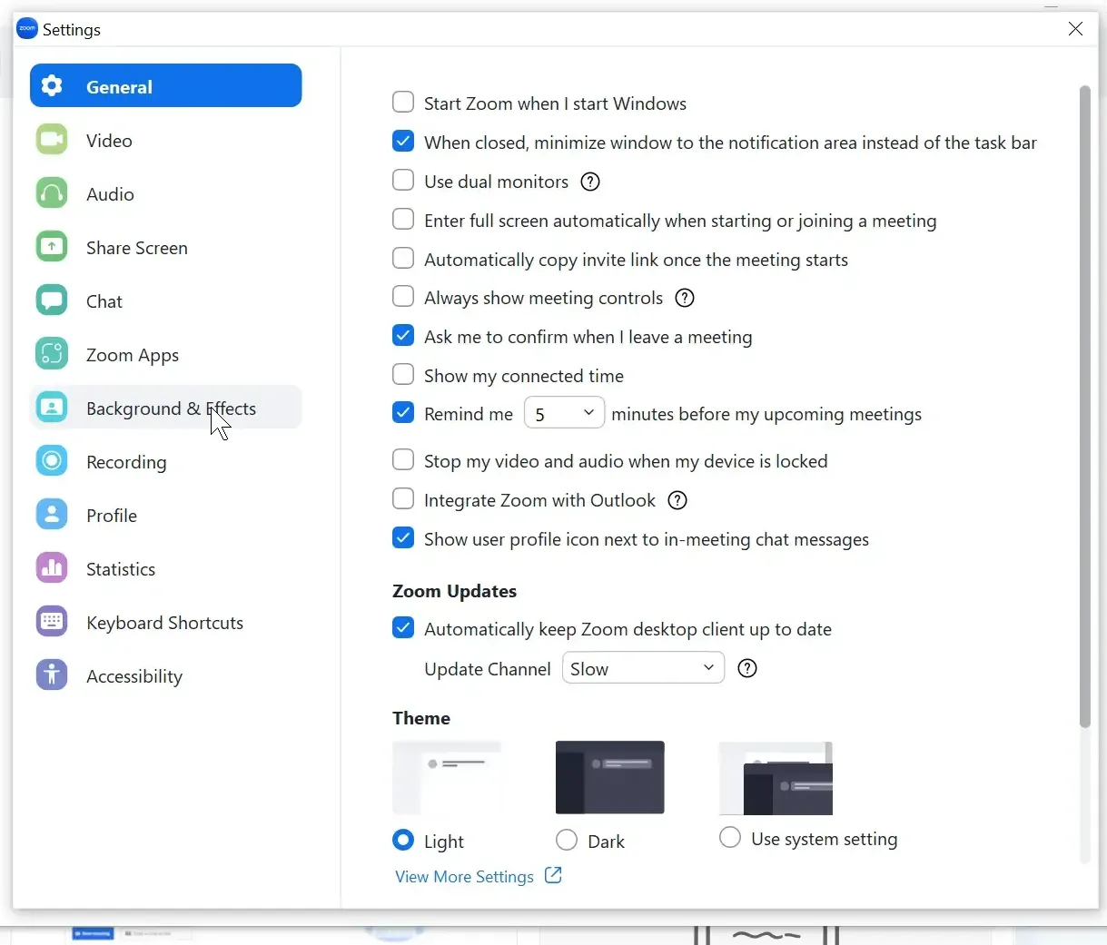Check Always show meeting controls
The width and height of the screenshot is (1107, 945).
coord(403,296)
